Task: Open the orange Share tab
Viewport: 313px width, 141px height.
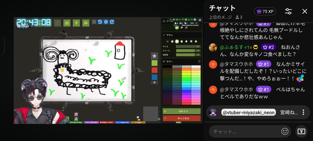Action: click(x=138, y=122)
